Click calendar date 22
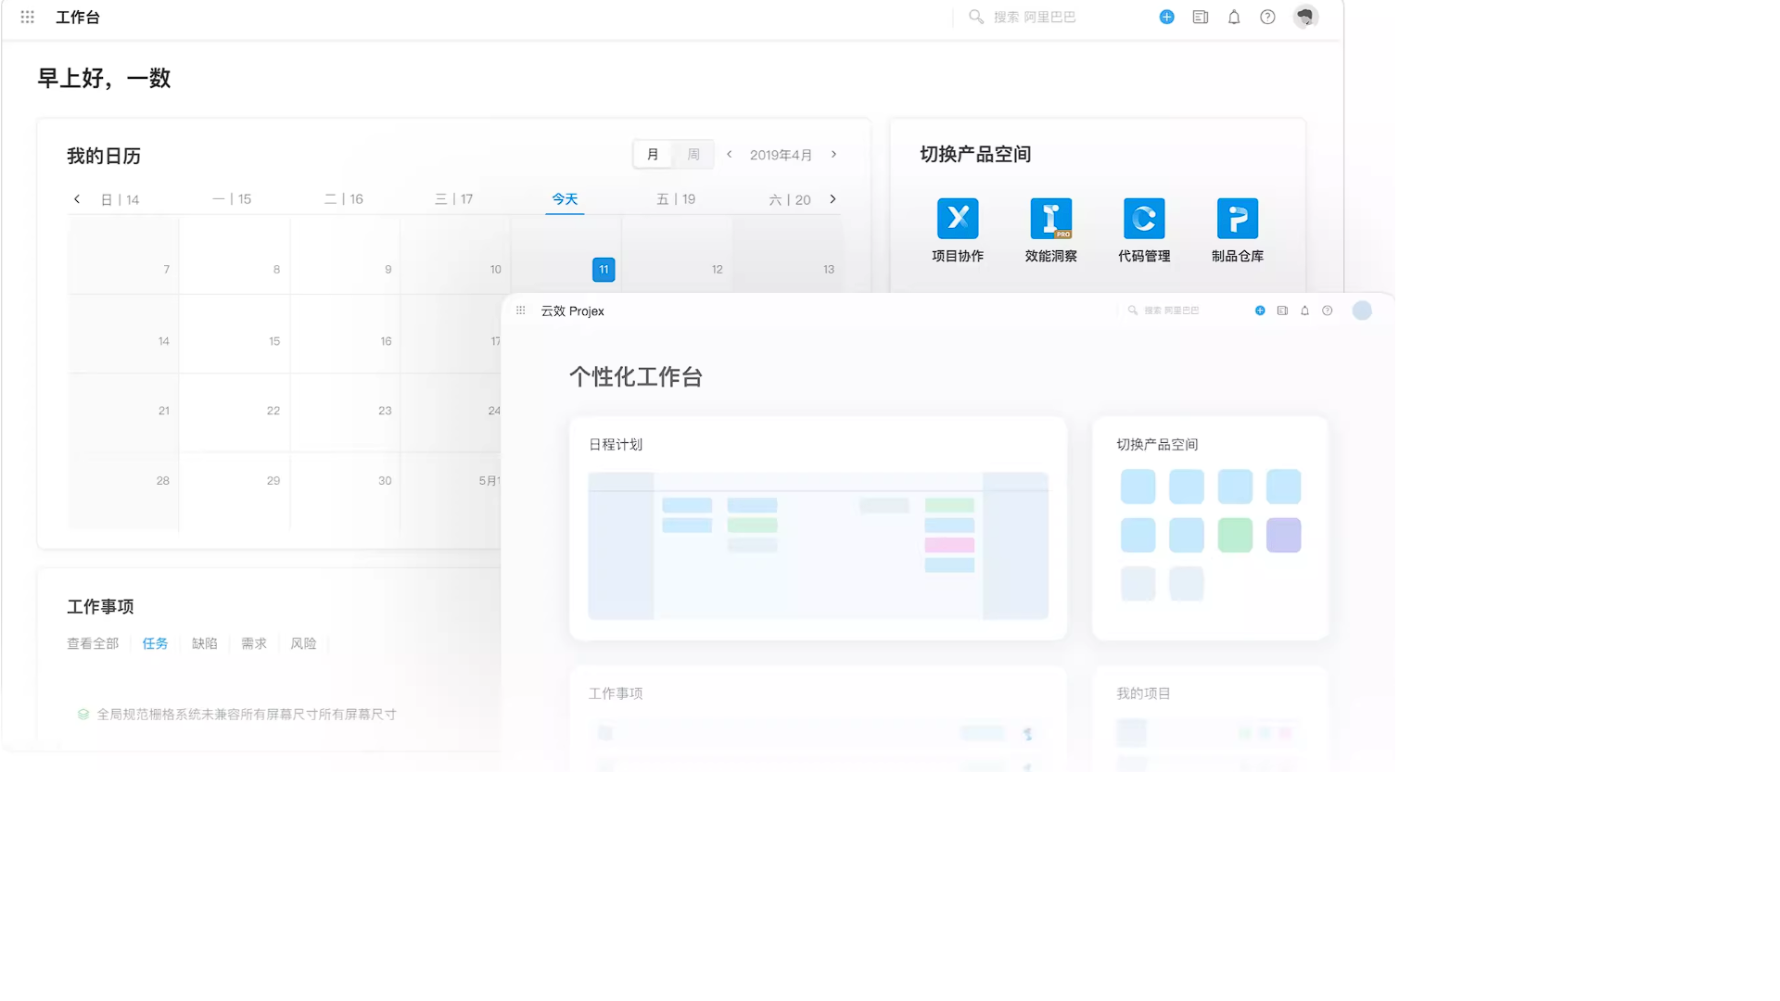This screenshot has width=1780, height=1001. pos(273,411)
